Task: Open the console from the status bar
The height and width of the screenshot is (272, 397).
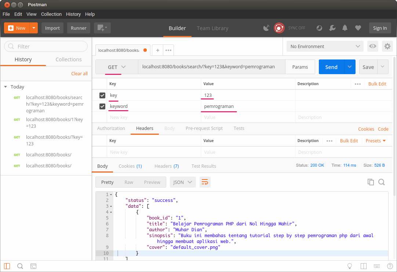Action: (33, 266)
